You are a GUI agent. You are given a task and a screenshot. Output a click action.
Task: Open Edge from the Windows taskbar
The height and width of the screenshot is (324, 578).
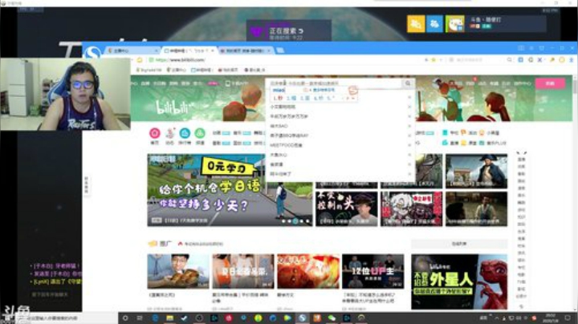[155, 318]
